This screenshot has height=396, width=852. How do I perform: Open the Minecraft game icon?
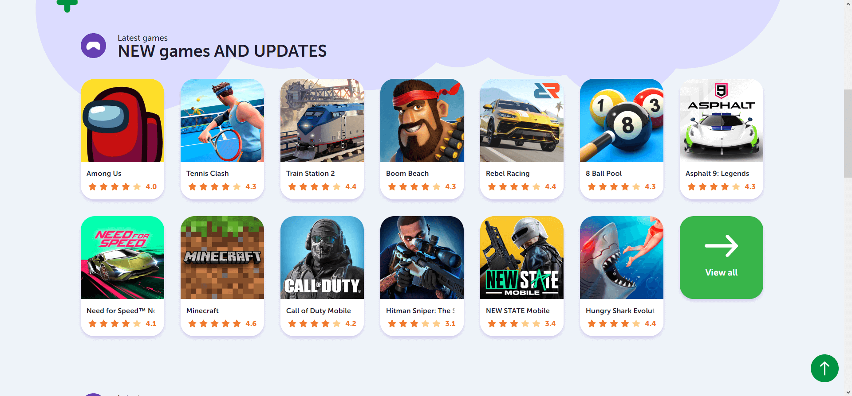pos(222,257)
